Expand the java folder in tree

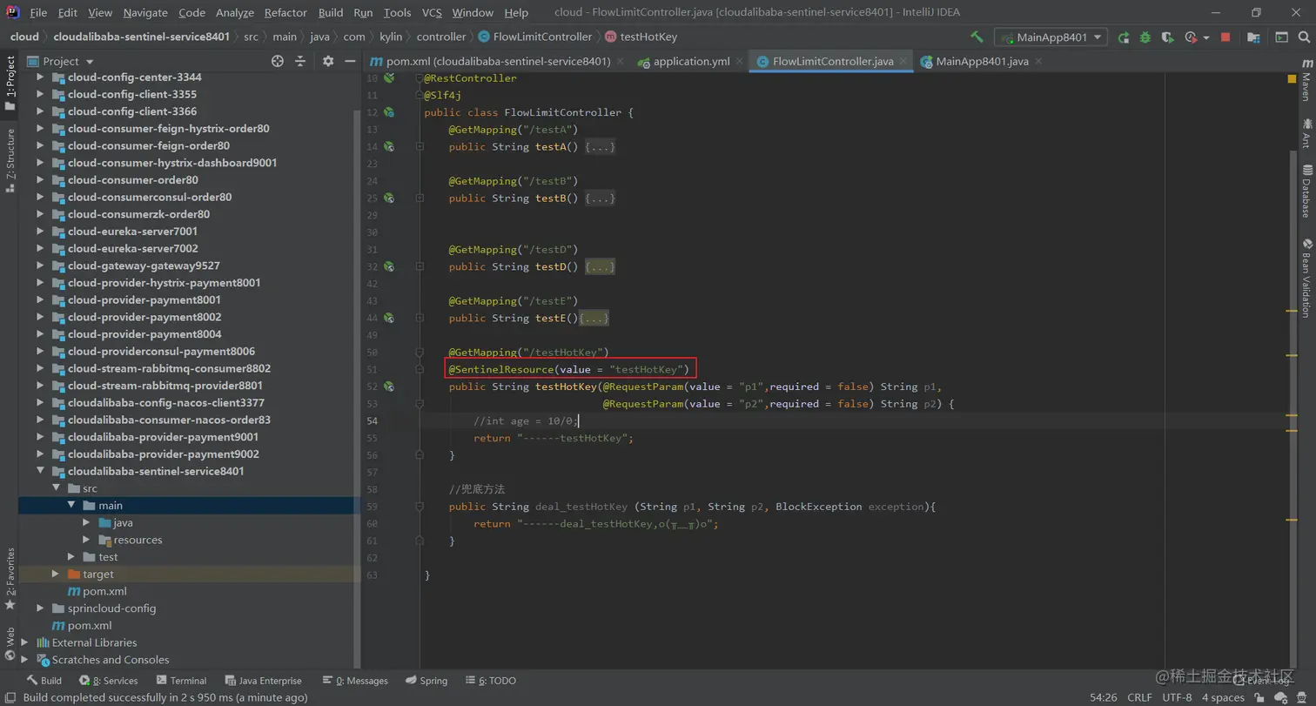[86, 523]
